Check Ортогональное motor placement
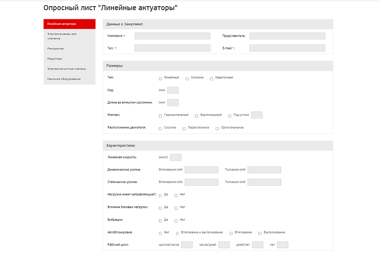The height and width of the screenshot is (253, 379). [217, 129]
